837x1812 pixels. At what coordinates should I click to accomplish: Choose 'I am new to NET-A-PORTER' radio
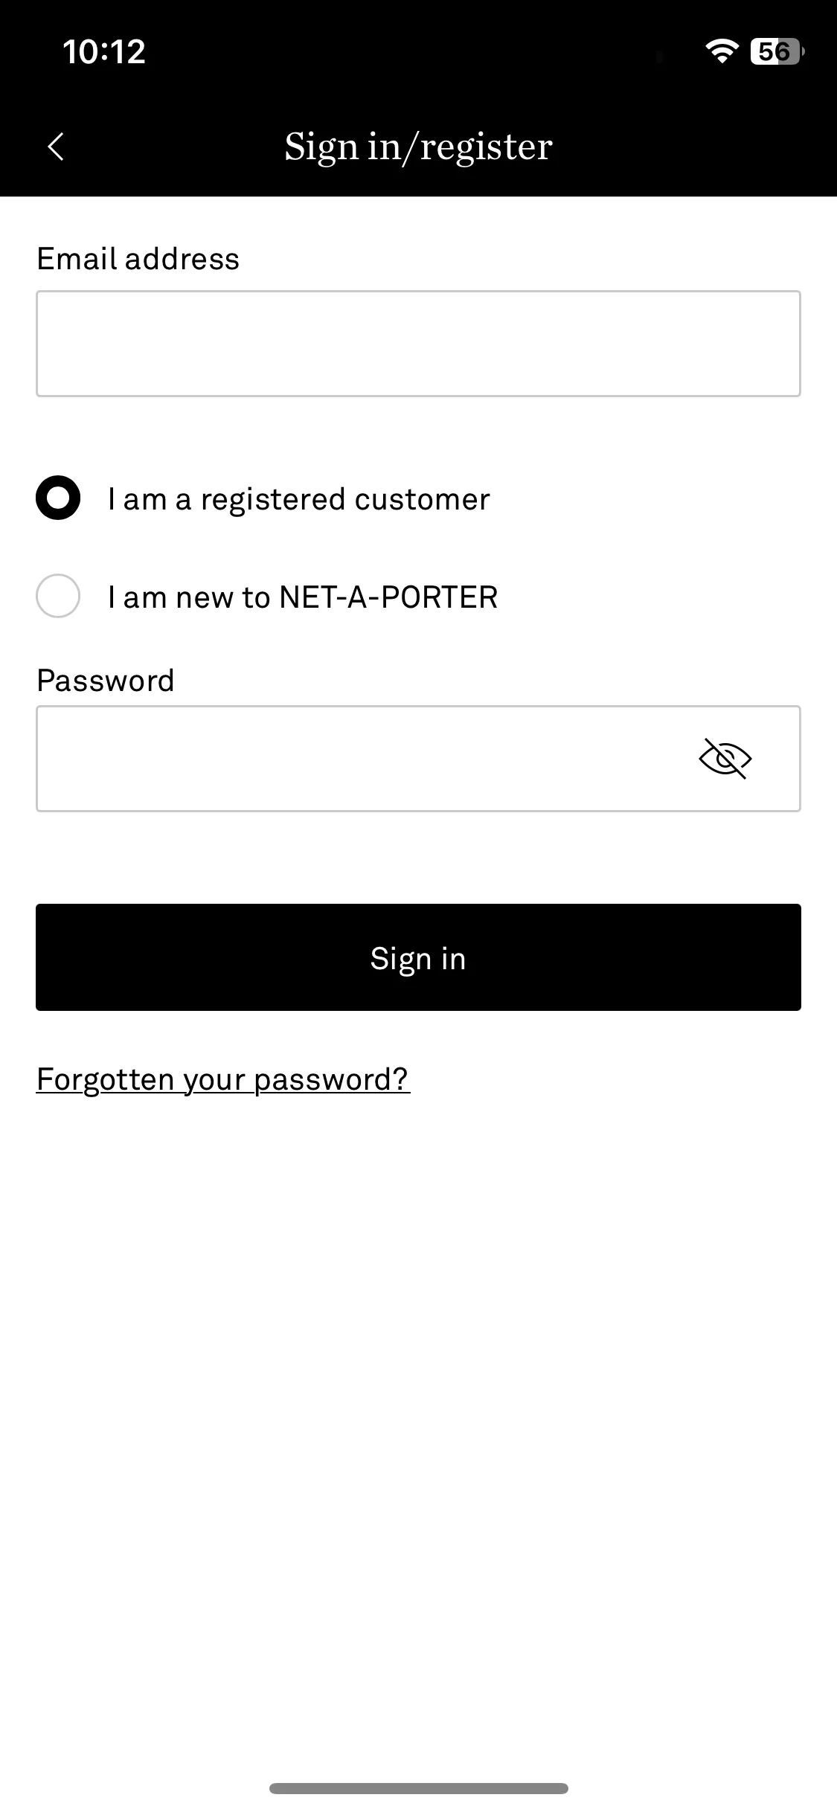click(x=58, y=596)
